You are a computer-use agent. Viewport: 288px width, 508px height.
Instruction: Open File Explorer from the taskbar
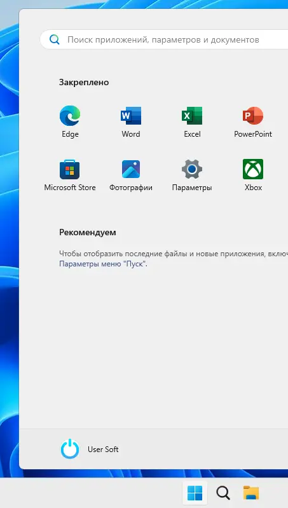pos(251,493)
